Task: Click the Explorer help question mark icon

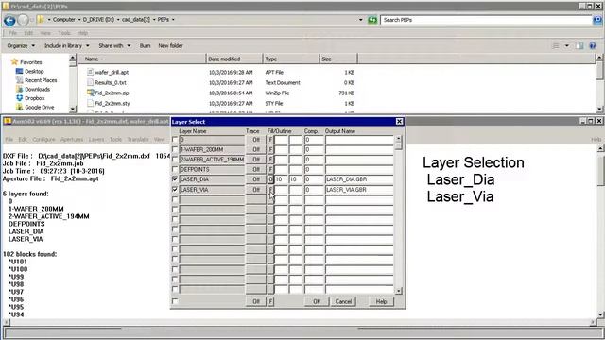Action: (593, 46)
